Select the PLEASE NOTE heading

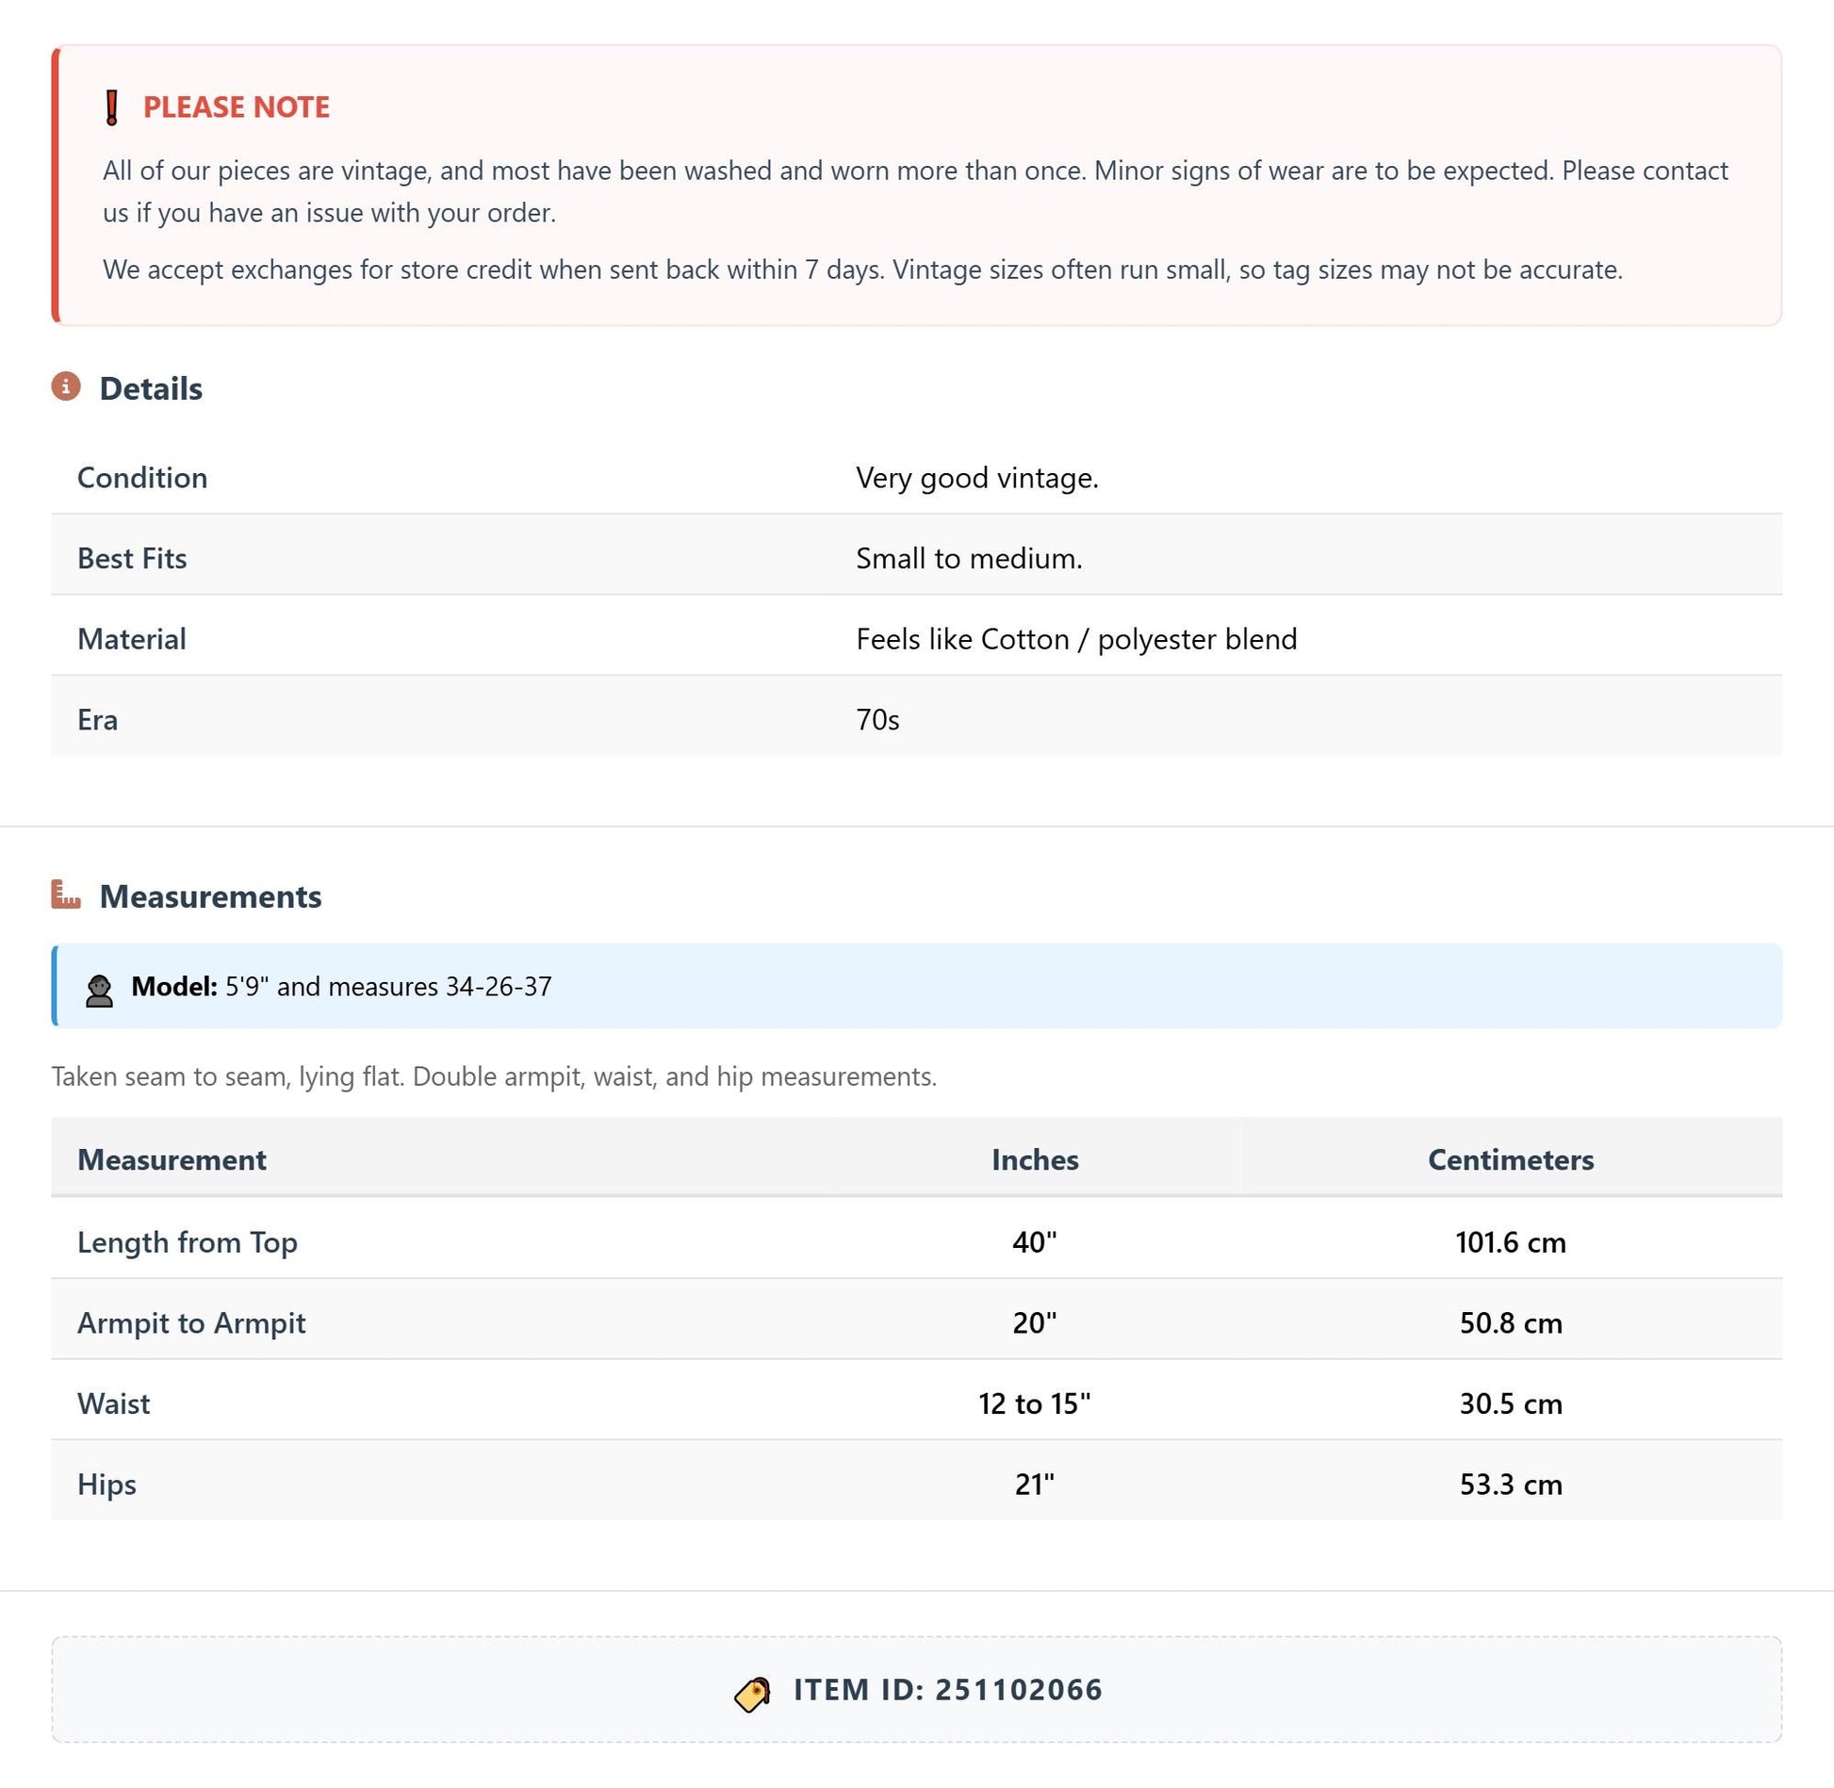pyautogui.click(x=237, y=107)
